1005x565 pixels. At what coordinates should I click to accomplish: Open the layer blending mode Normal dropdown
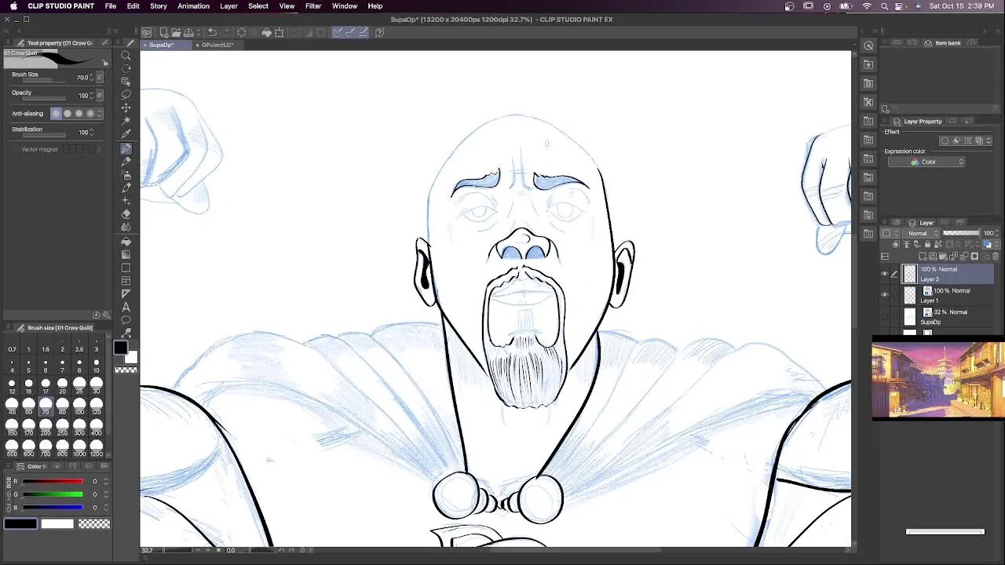point(922,233)
